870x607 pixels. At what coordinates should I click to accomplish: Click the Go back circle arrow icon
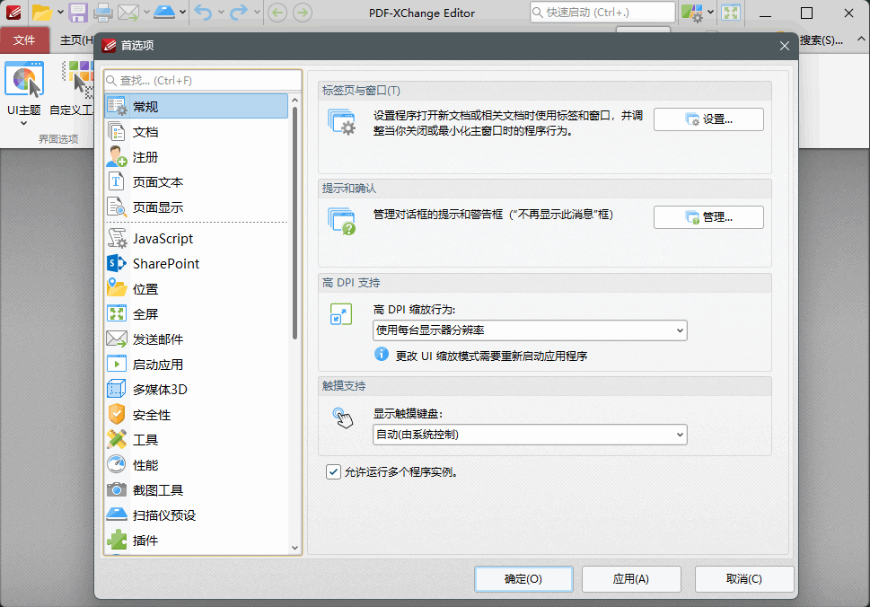[x=277, y=13]
